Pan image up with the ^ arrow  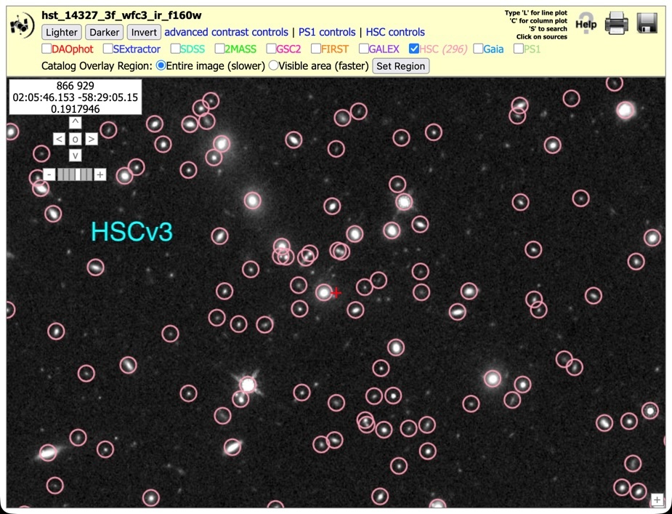coord(75,122)
